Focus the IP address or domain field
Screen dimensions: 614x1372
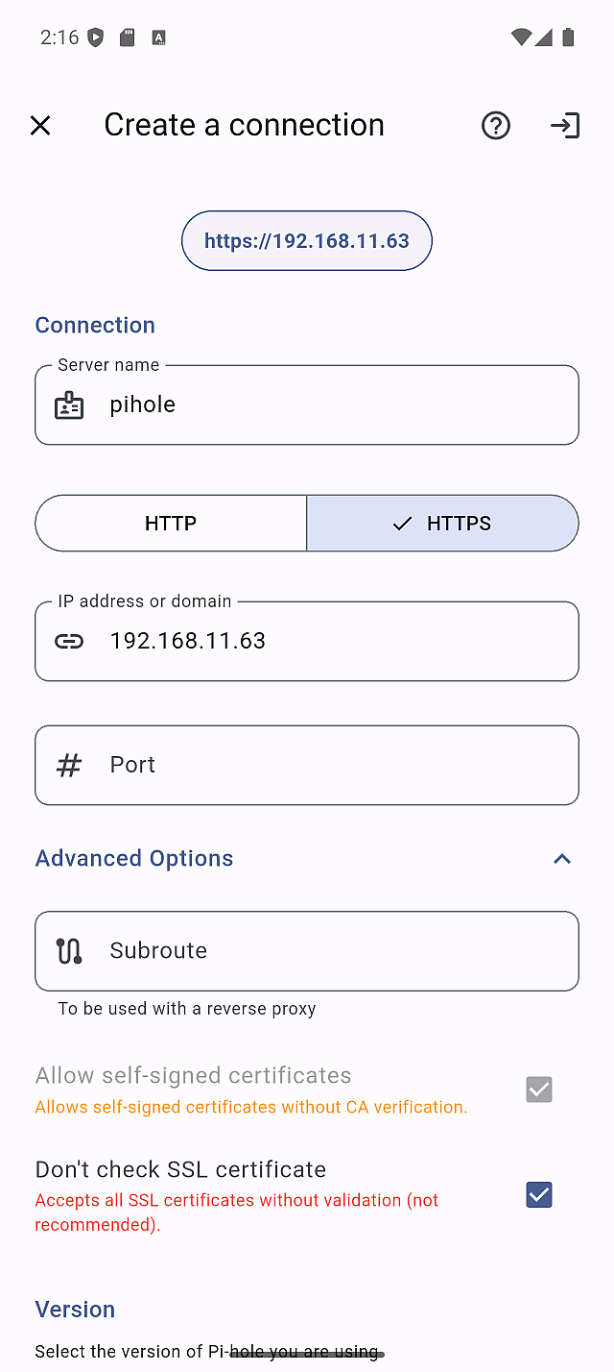coord(326,641)
